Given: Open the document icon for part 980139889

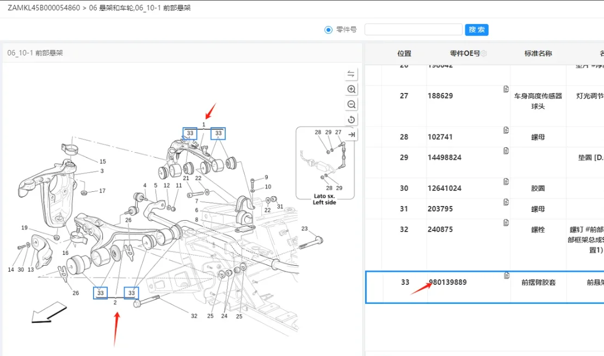Looking at the screenshot, I should click(507, 275).
